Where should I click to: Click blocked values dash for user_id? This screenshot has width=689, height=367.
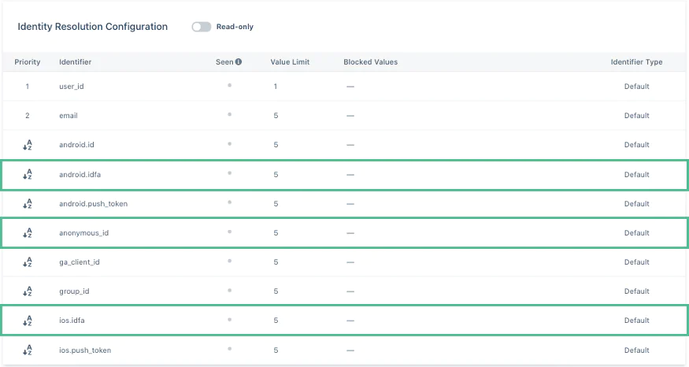pos(350,87)
